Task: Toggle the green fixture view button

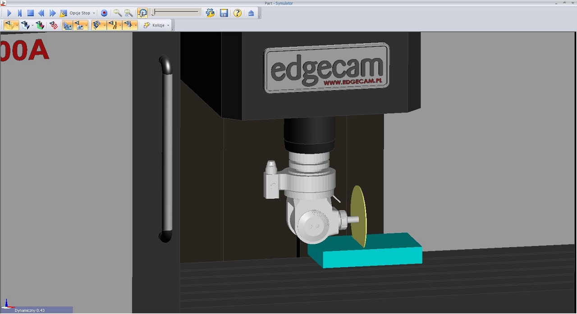Action: point(40,25)
